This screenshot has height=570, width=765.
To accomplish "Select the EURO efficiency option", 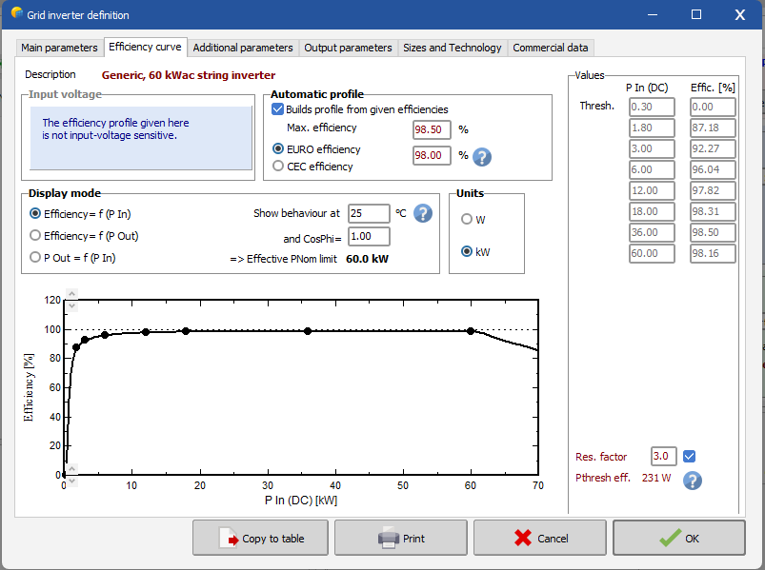I will point(278,148).
